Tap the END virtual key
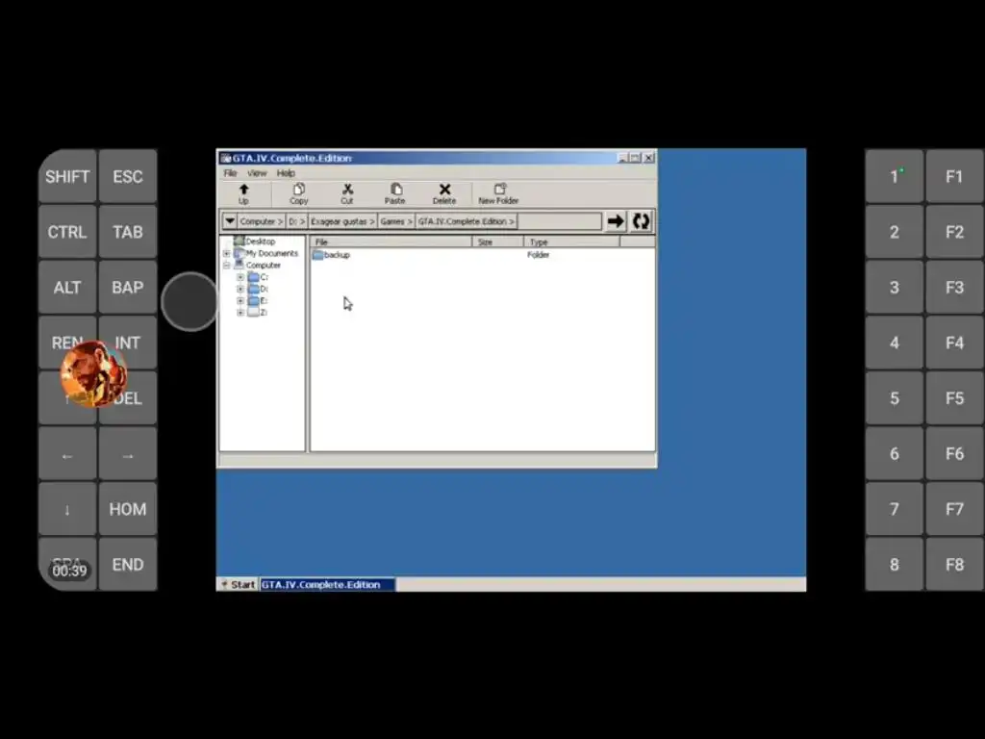The height and width of the screenshot is (739, 985). pyautogui.click(x=128, y=564)
